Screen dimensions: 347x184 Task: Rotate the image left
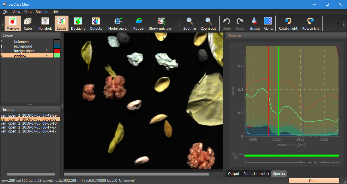click(x=311, y=23)
